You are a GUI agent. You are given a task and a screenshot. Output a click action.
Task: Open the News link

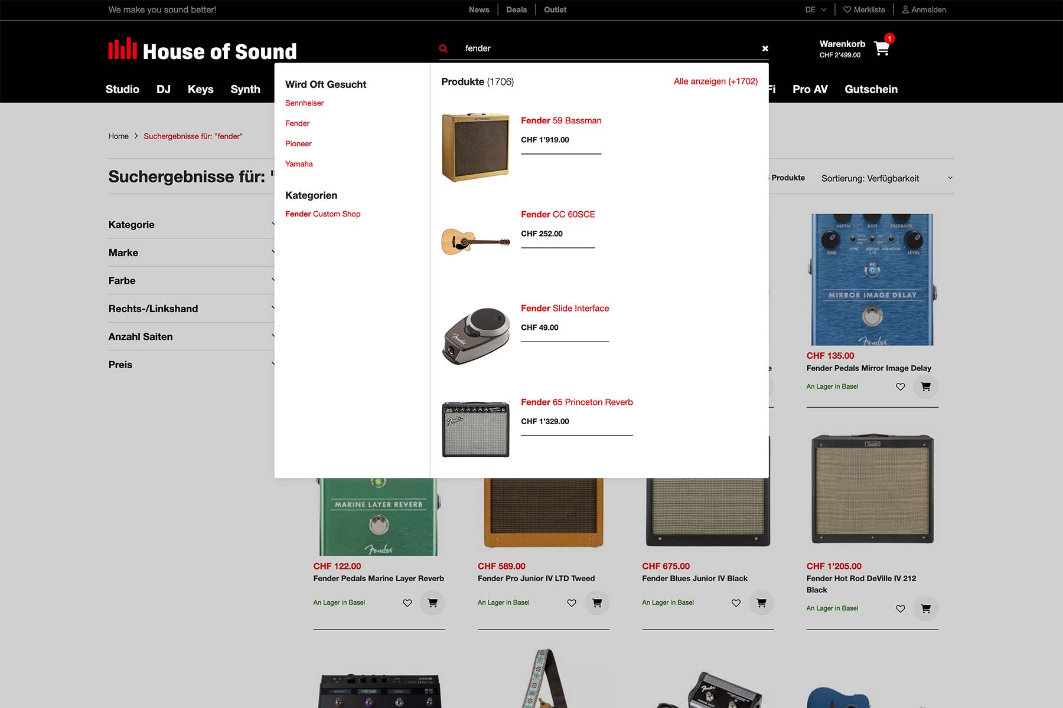[479, 9]
